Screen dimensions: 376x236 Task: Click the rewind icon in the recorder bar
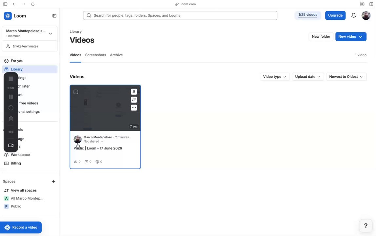(11, 132)
